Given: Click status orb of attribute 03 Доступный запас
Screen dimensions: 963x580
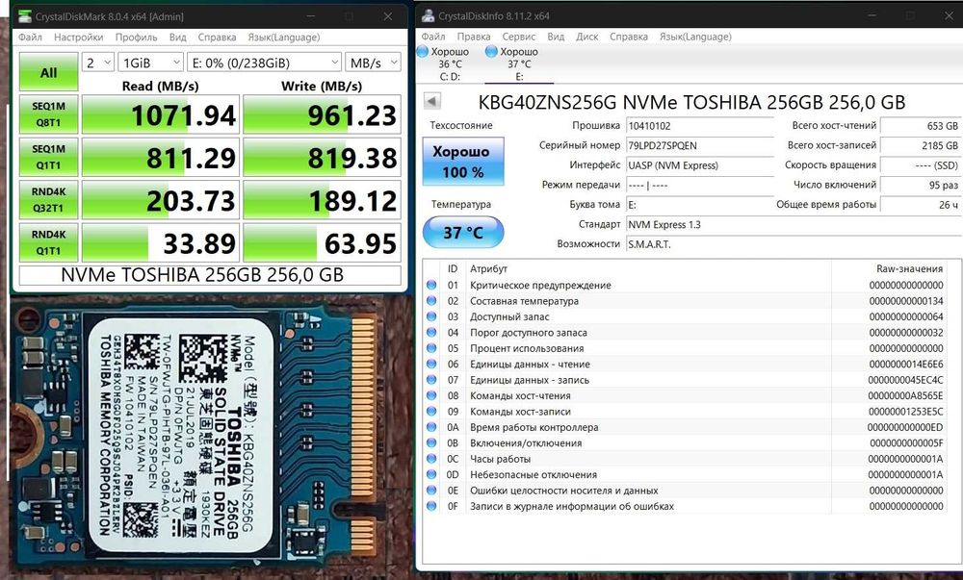Looking at the screenshot, I should [431, 317].
